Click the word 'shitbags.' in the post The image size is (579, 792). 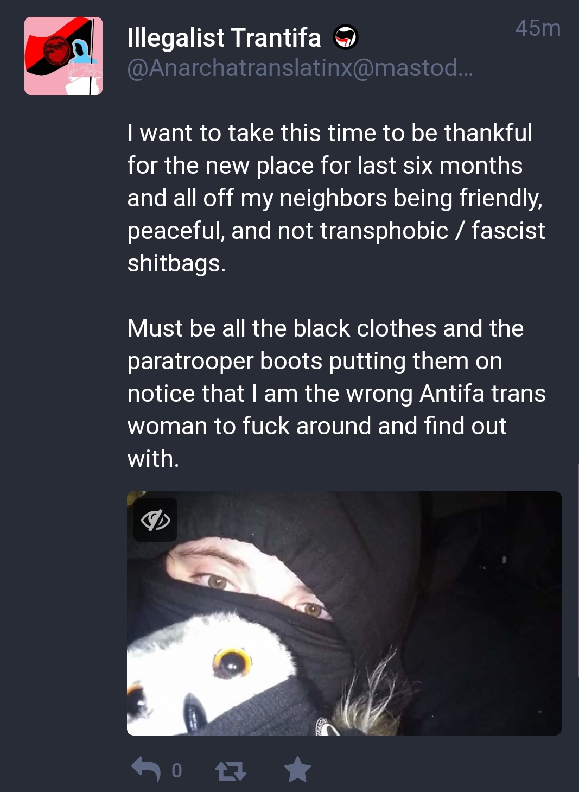point(176,263)
